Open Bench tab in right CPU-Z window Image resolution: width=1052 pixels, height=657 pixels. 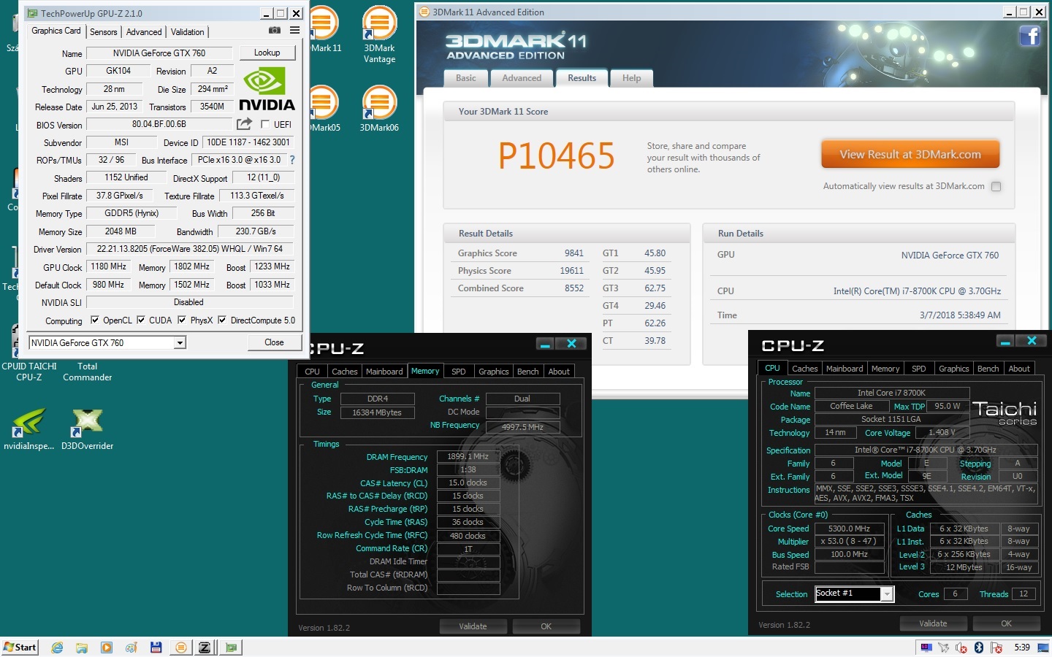988,369
